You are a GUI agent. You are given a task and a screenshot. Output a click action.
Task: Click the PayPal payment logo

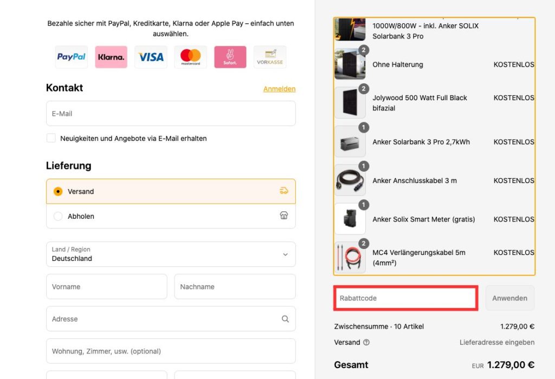72,57
